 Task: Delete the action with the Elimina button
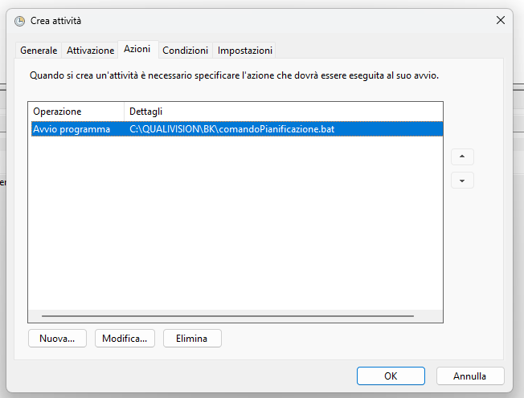[192, 339]
